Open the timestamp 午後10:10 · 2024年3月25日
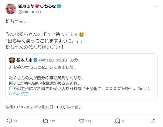The image size is (163, 127). coord(29,107)
